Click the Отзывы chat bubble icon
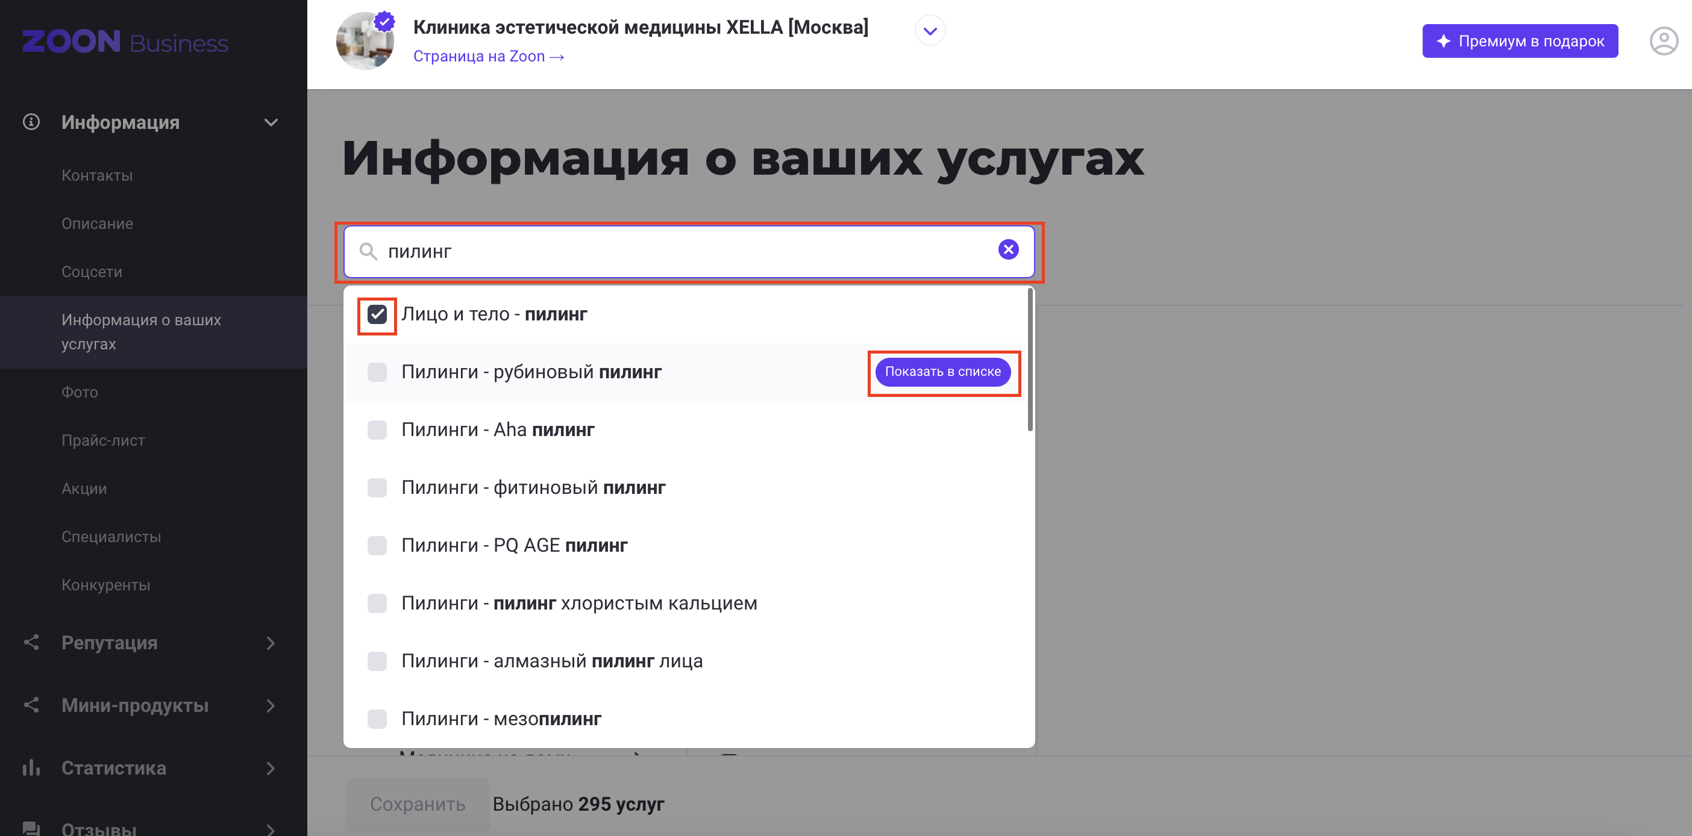The height and width of the screenshot is (836, 1692). 31,828
